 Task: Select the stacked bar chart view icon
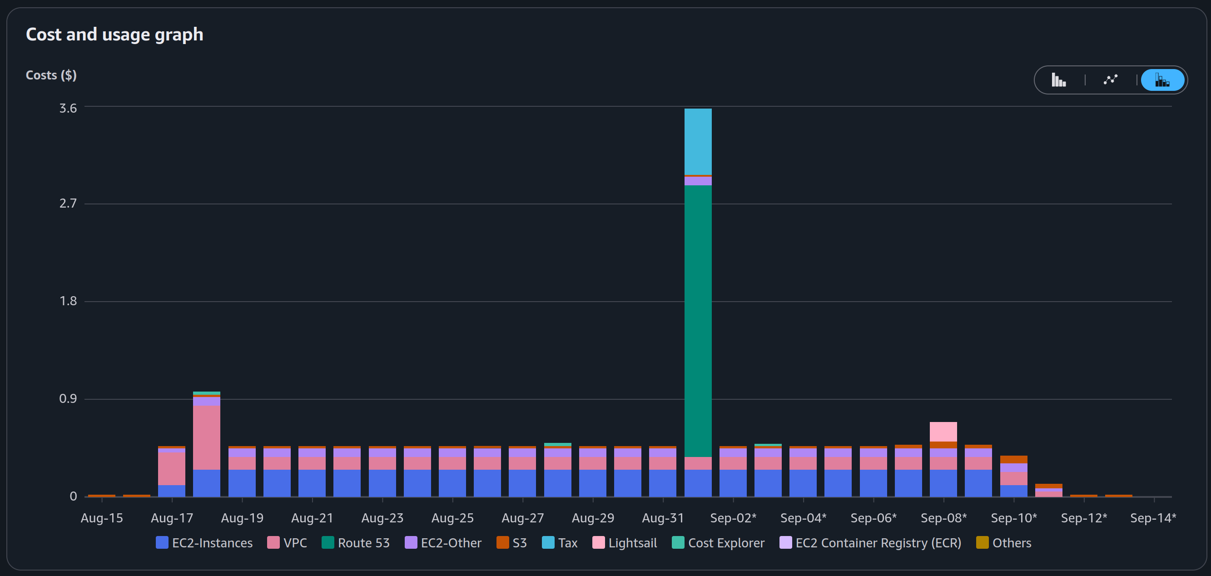tap(1162, 80)
